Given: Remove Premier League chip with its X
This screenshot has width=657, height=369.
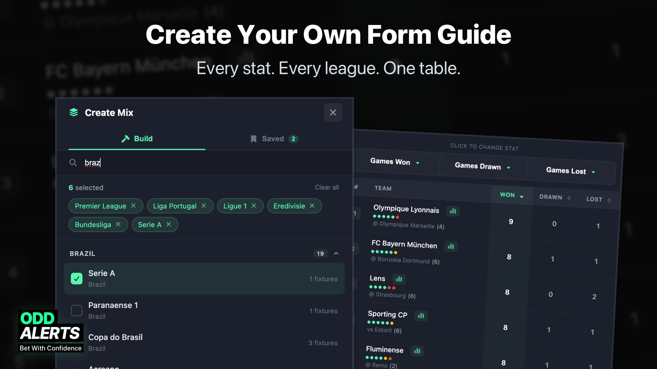Looking at the screenshot, I should [133, 206].
